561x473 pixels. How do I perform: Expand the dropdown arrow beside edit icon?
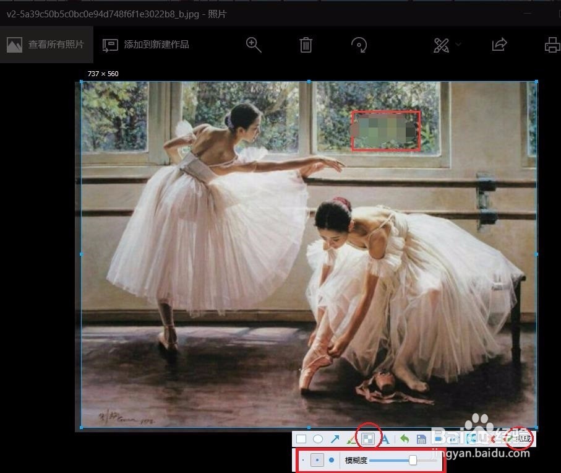point(458,45)
